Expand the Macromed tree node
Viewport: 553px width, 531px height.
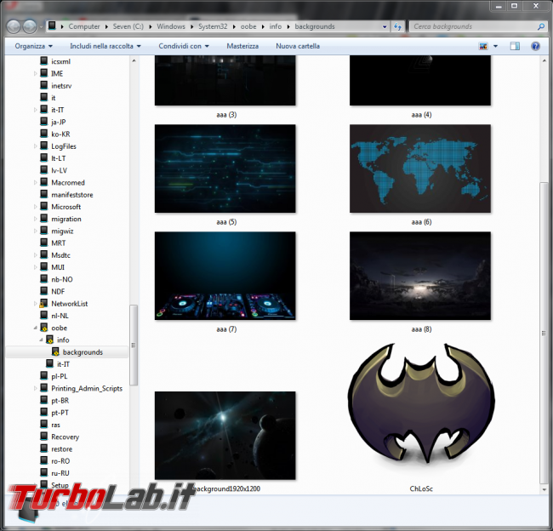pyautogui.click(x=35, y=182)
